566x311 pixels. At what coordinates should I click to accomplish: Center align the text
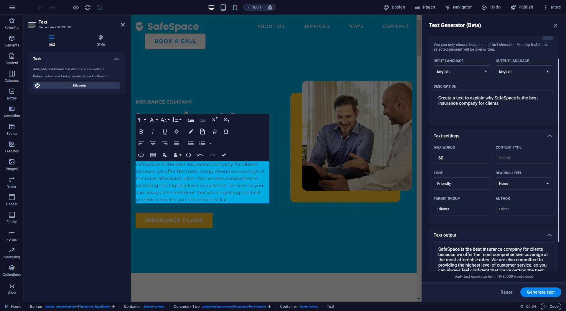tap(153, 143)
